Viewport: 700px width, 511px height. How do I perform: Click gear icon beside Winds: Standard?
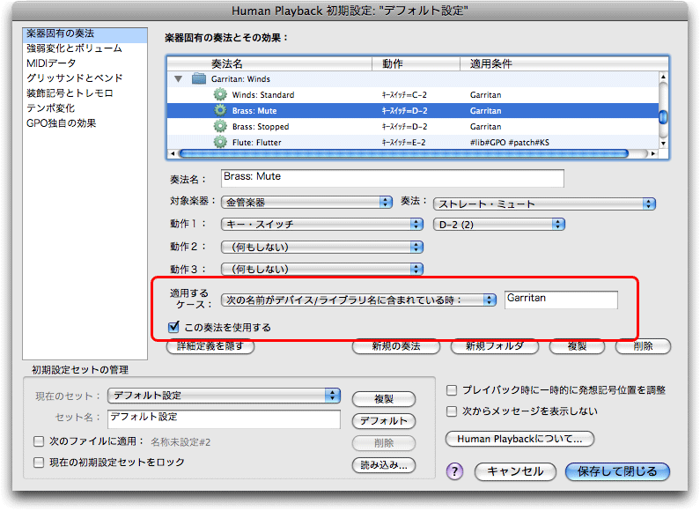click(219, 94)
